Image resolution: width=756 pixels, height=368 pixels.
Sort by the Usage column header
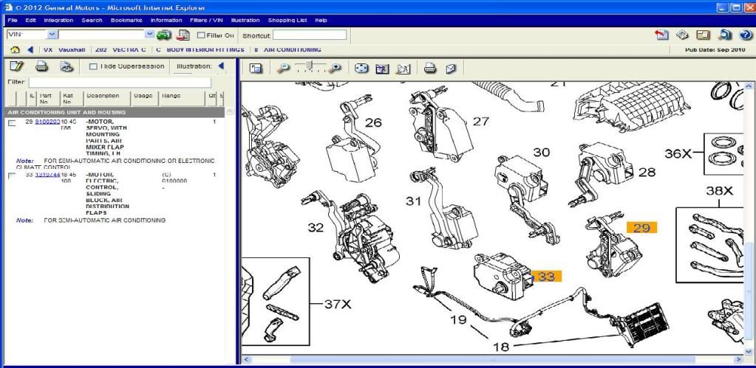click(143, 96)
